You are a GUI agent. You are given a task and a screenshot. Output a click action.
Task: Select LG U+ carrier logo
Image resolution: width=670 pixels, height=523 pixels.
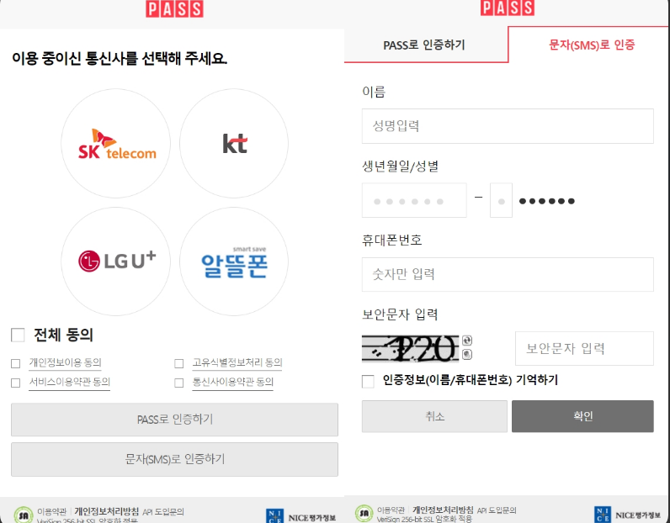[x=116, y=261]
